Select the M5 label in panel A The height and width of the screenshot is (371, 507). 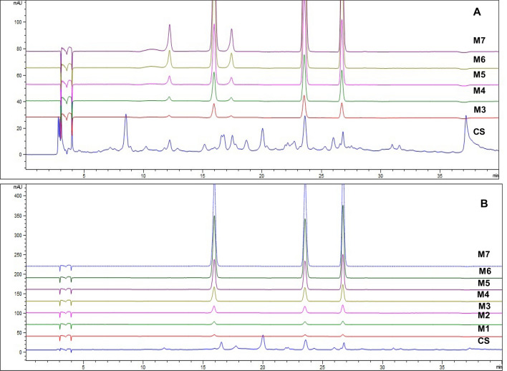click(480, 74)
